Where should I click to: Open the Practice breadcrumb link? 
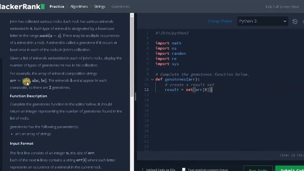tap(57, 7)
